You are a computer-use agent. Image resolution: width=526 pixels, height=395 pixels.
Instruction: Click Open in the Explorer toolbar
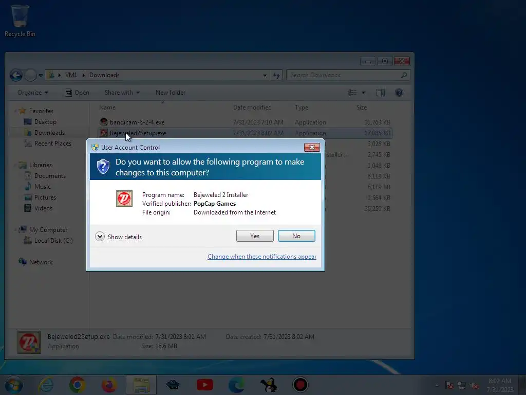77,93
